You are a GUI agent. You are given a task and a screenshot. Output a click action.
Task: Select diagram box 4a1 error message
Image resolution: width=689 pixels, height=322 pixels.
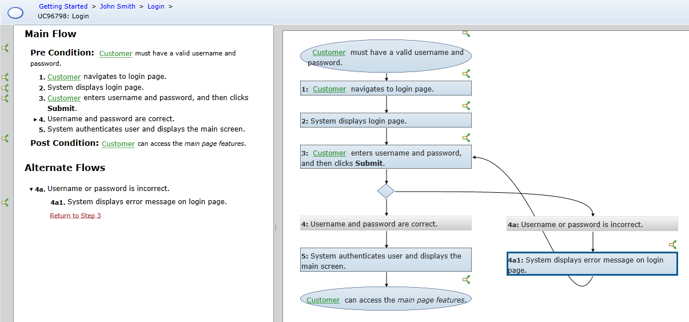point(592,264)
